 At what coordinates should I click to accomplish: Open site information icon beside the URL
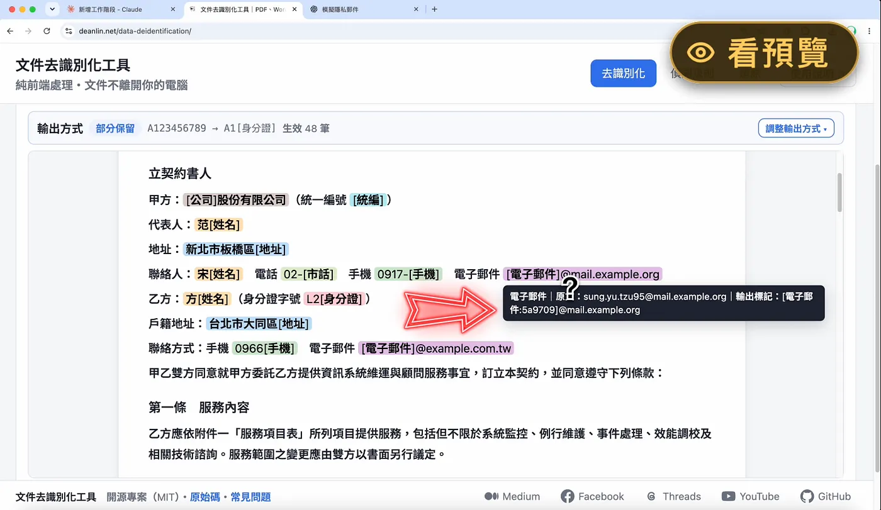pyautogui.click(x=69, y=31)
